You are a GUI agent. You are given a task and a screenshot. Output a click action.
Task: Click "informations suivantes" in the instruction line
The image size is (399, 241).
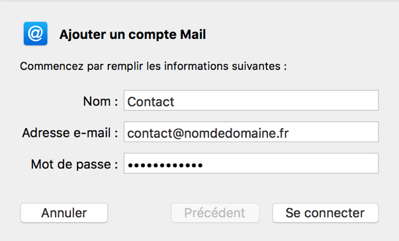(222, 66)
